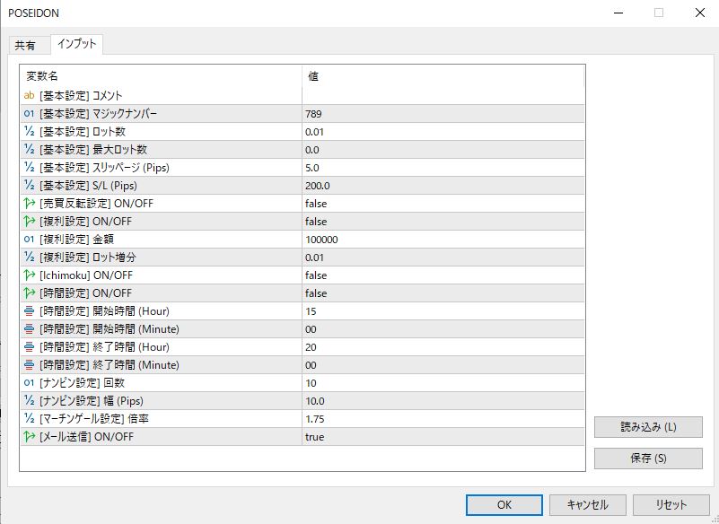Open the 終了時間 (Hour) value dropdown

point(443,346)
